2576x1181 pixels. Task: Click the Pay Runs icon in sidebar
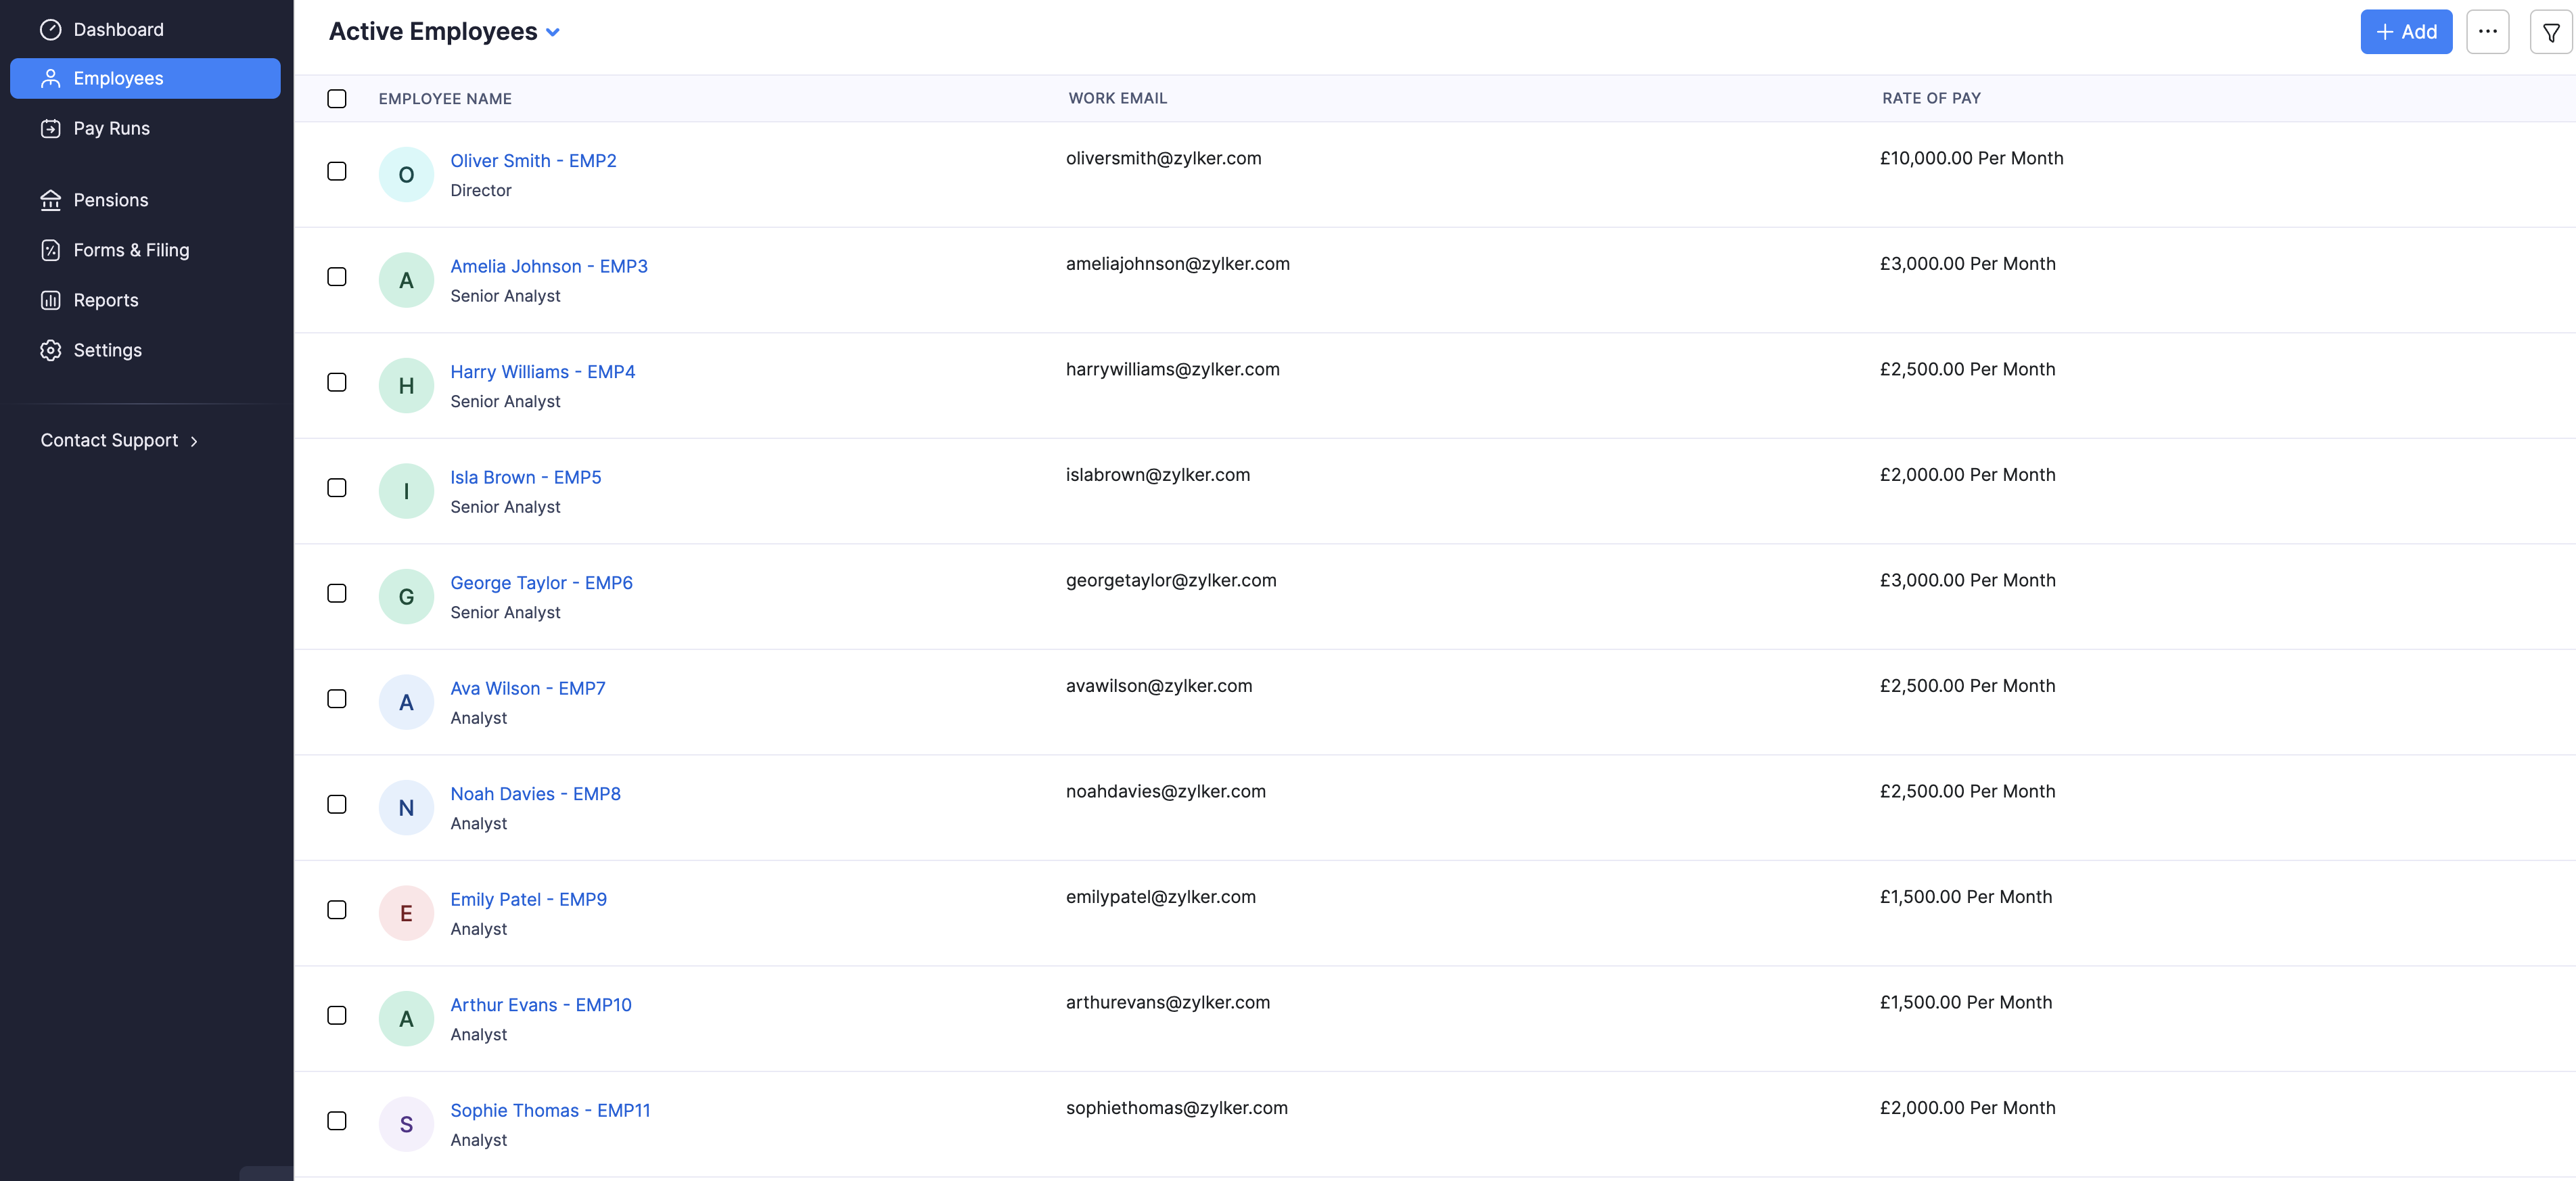[50, 128]
